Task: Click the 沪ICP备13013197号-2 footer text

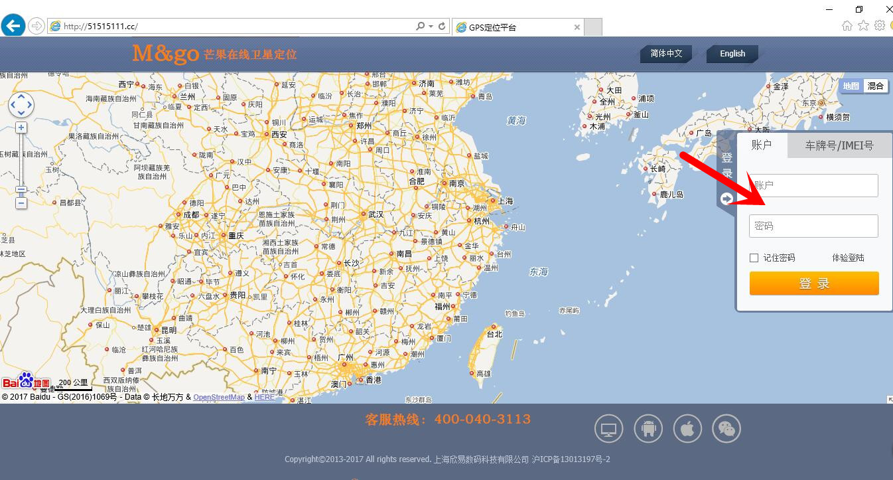Action: coord(571,459)
